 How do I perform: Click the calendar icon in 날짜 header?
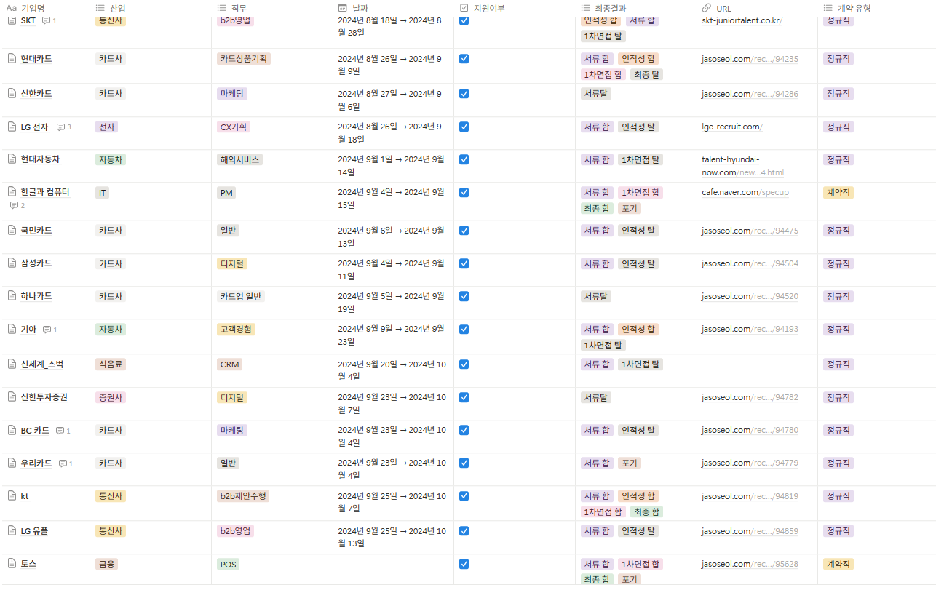pyautogui.click(x=343, y=8)
